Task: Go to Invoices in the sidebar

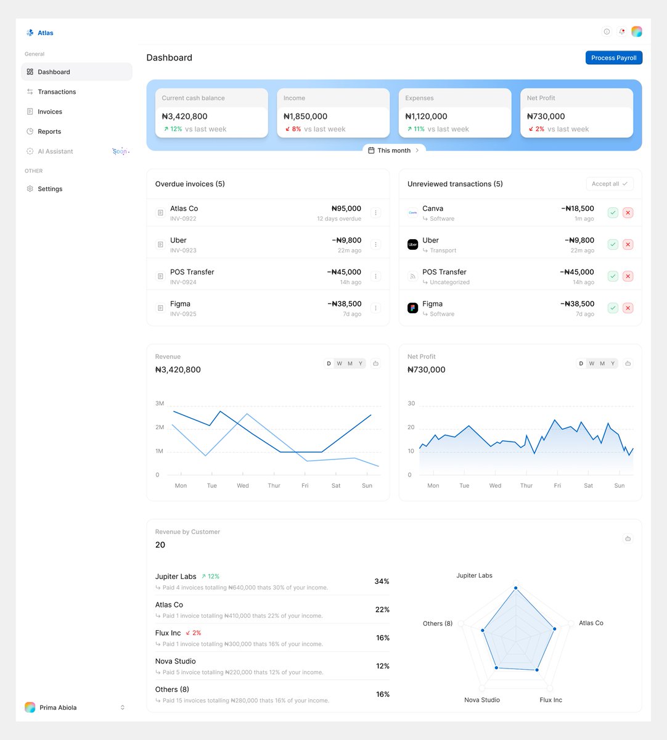Action: (77, 112)
